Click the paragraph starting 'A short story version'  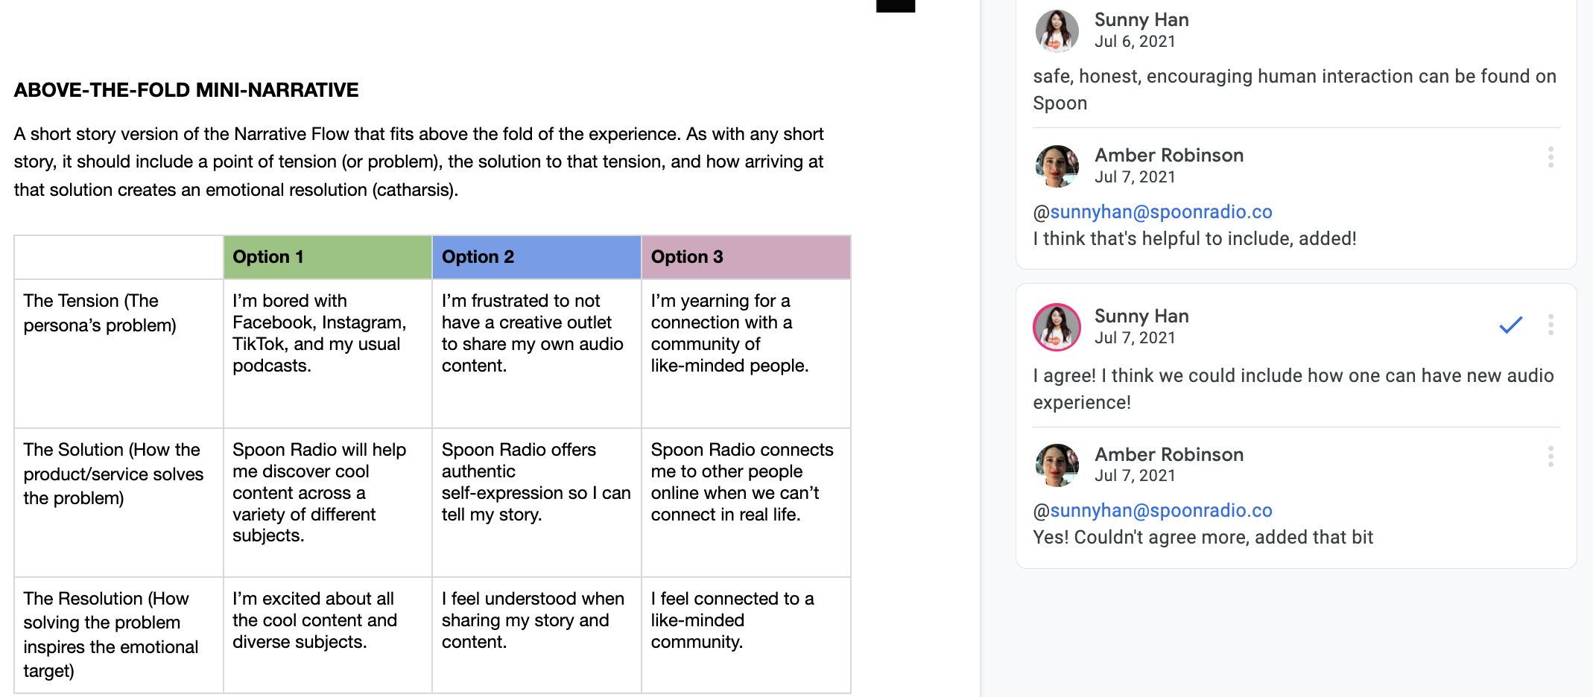tap(419, 162)
